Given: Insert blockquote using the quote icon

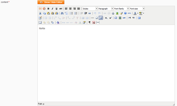Looking at the screenshot, I should [90, 13].
